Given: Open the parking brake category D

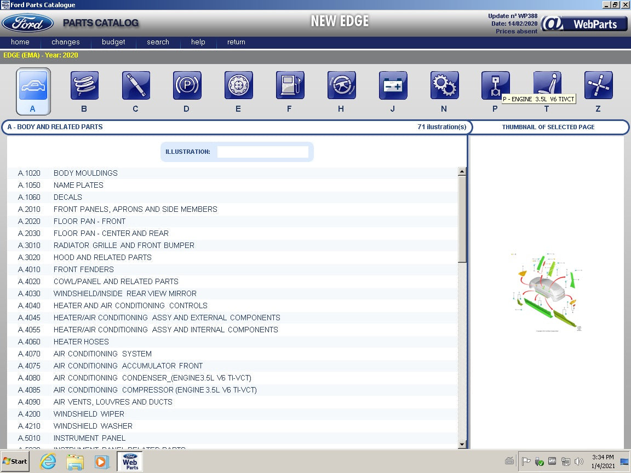Looking at the screenshot, I should [x=187, y=86].
